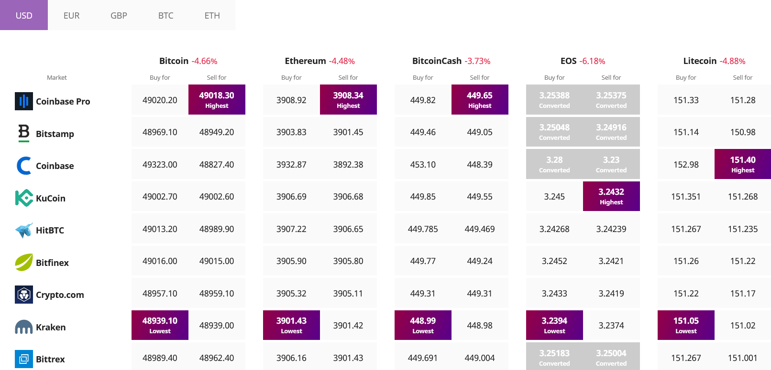Select highest Bitcoin sell price 49018.30
This screenshot has width=771, height=370.
217,99
